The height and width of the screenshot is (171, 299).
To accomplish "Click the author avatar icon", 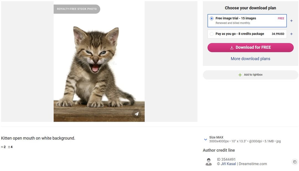I will tap(209, 162).
